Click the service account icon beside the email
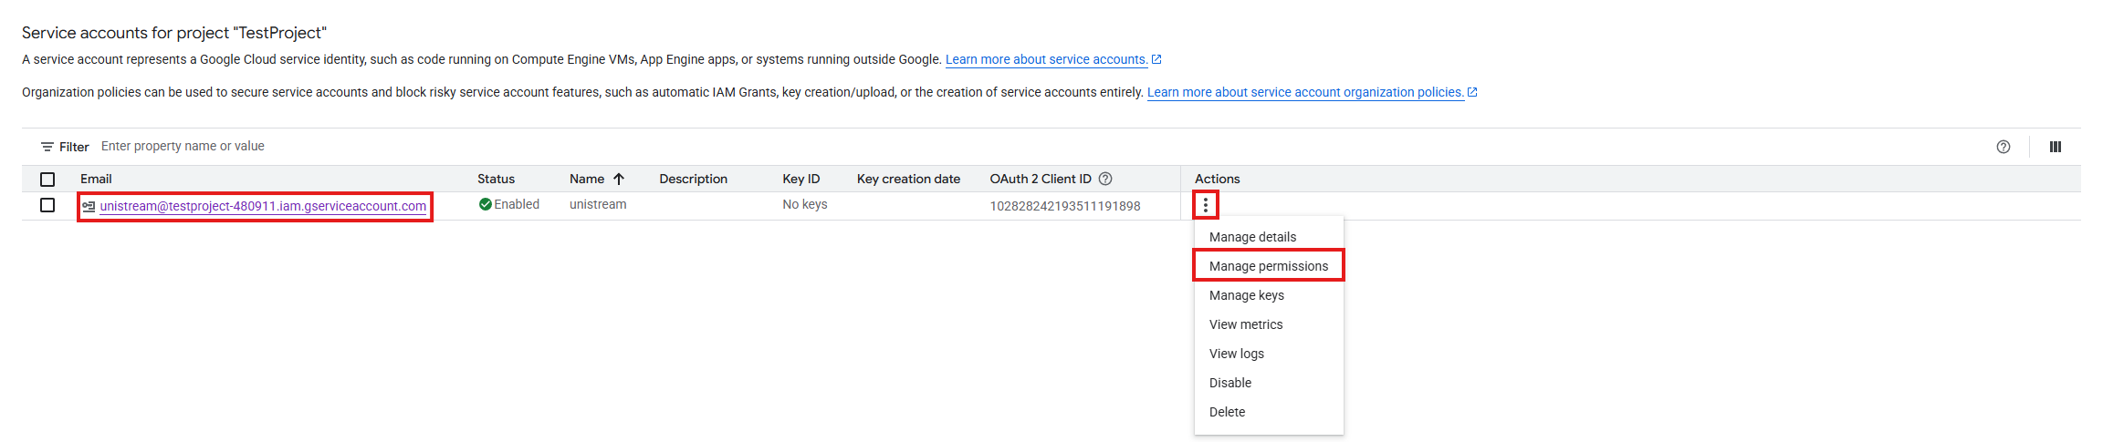The image size is (2103, 442). (x=89, y=206)
